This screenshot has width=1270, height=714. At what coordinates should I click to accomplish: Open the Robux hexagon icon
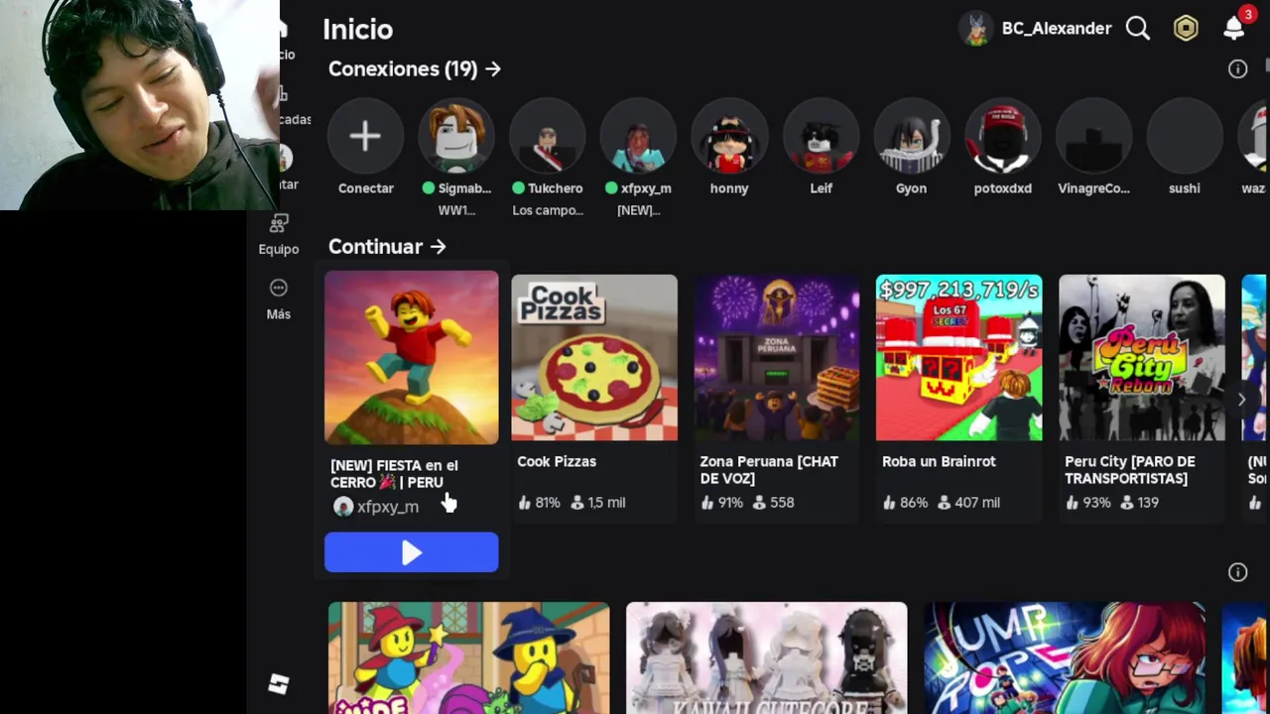(x=1186, y=29)
